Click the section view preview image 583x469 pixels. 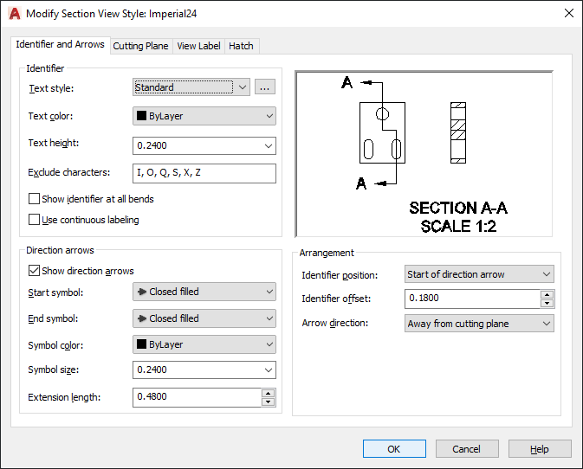424,154
